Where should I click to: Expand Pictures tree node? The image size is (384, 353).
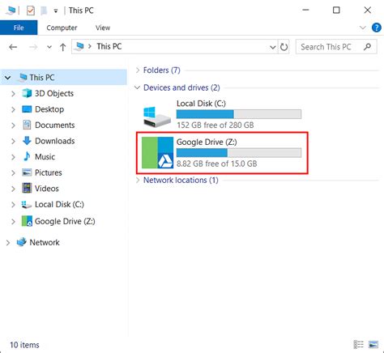13,173
